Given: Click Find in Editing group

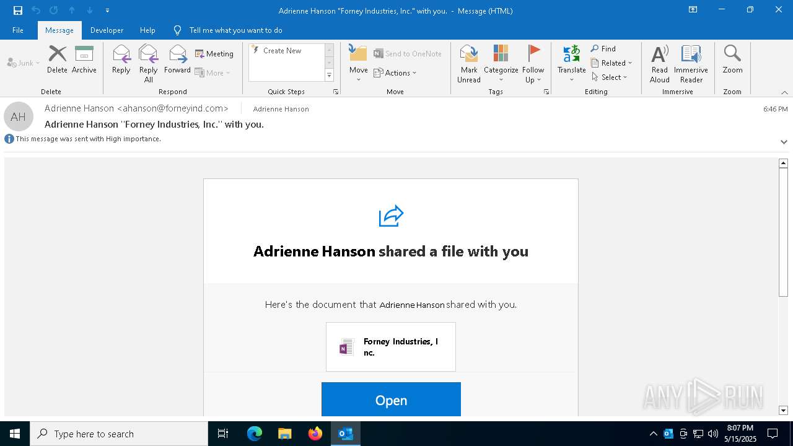Looking at the screenshot, I should 603,48.
